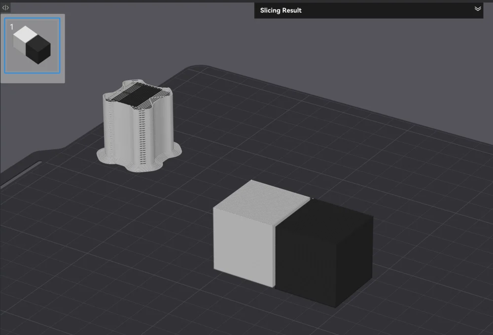Collapse the plate thumbnail sidebar
493x335 pixels.
point(5,7)
